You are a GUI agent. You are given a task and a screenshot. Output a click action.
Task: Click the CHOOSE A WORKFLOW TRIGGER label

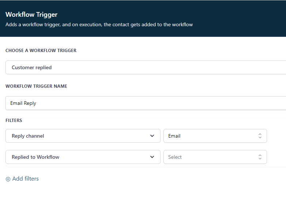[x=41, y=51]
